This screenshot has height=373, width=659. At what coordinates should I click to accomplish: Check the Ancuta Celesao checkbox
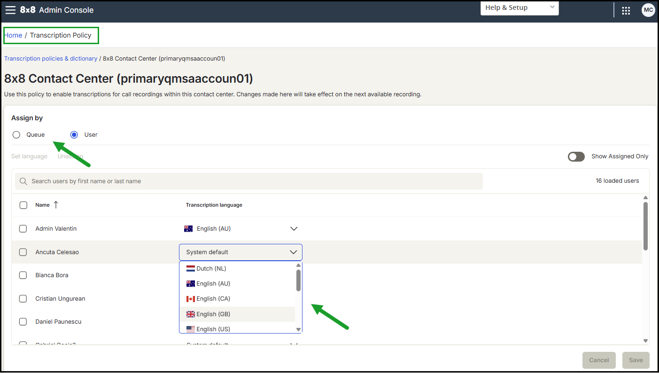23,252
